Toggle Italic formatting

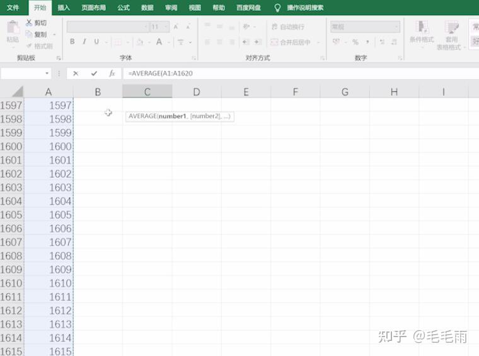click(84, 42)
